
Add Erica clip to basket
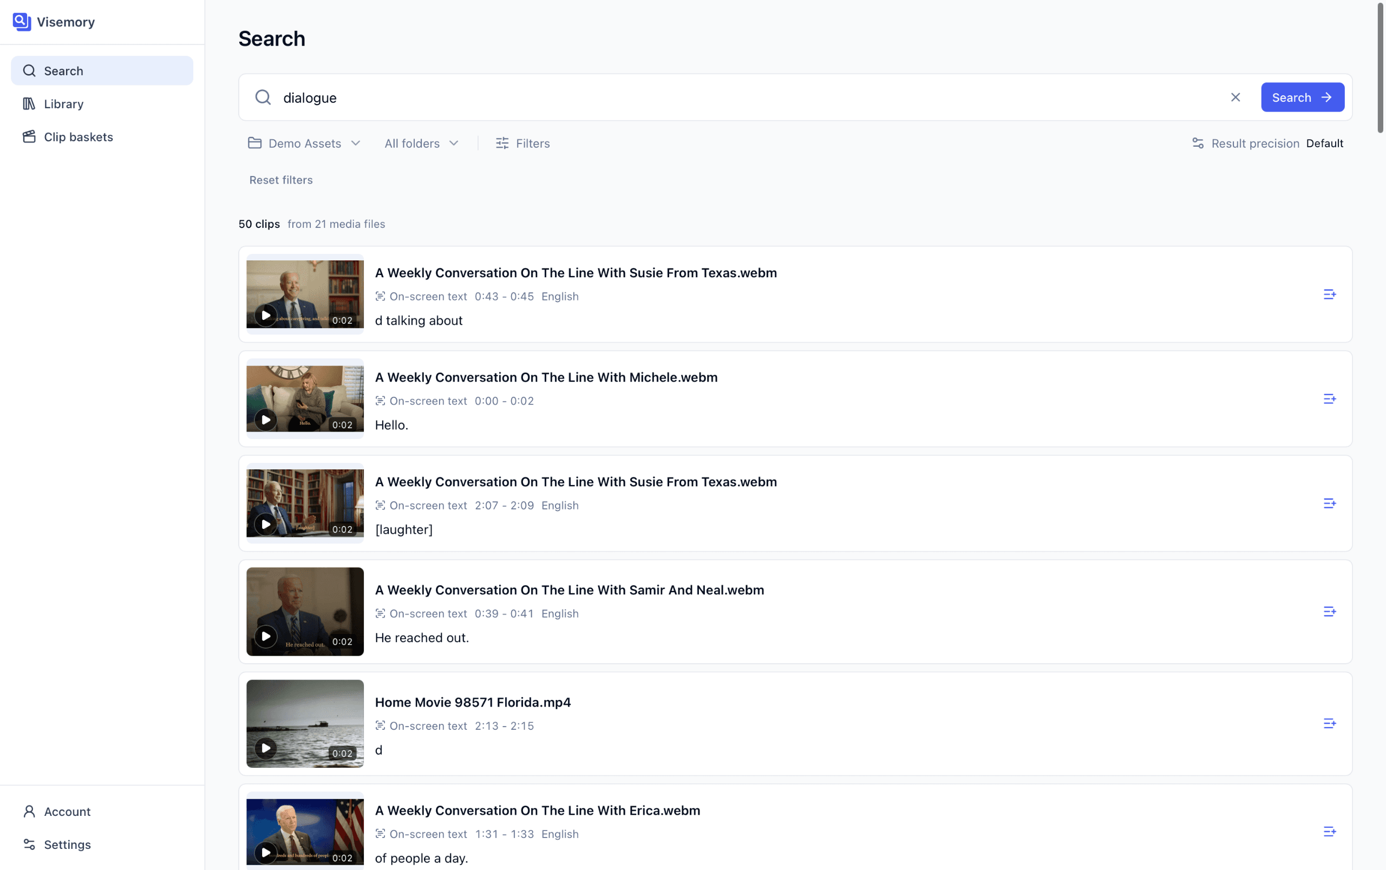1329,832
